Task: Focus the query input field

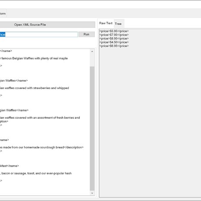Action: (38, 35)
